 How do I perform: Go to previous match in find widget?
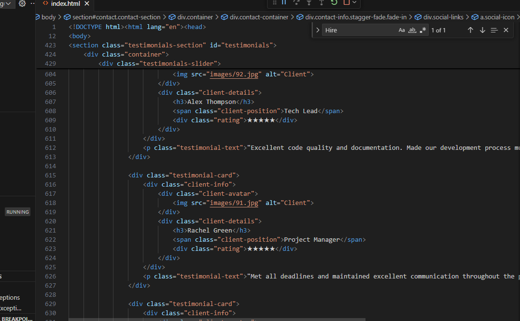click(x=470, y=30)
